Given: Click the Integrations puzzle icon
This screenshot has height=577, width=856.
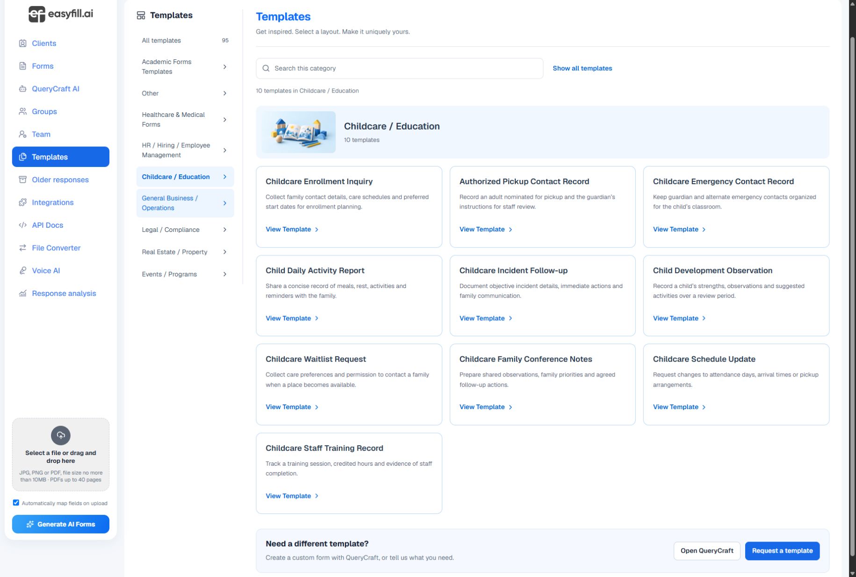Looking at the screenshot, I should pyautogui.click(x=22, y=202).
